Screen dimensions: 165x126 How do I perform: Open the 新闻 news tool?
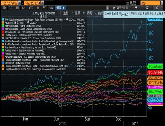[87, 13]
